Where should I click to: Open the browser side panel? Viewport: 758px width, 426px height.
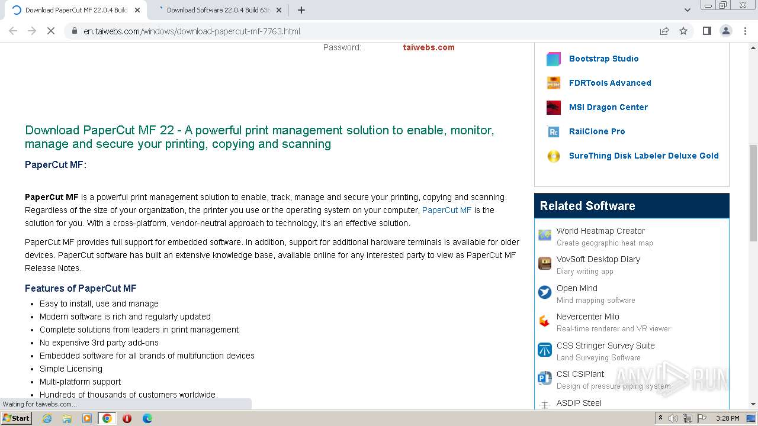[706, 31]
